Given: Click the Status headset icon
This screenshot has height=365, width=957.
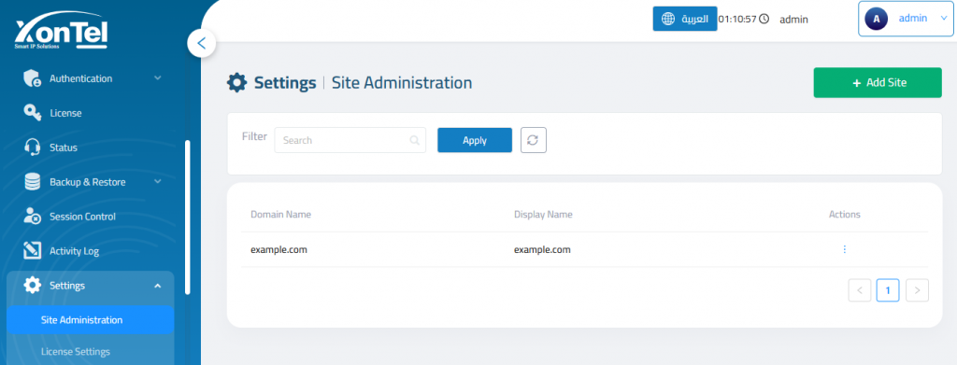Looking at the screenshot, I should pyautogui.click(x=32, y=147).
